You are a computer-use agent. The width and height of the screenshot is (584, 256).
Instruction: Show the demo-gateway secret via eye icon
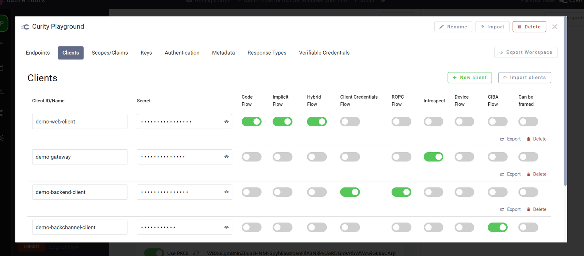click(226, 157)
